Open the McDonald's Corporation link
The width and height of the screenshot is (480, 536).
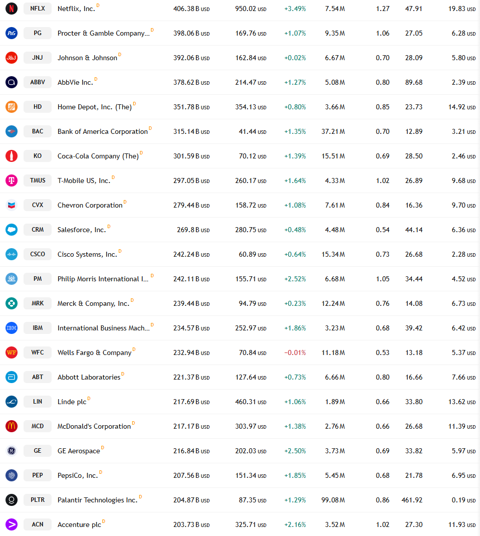[94, 426]
